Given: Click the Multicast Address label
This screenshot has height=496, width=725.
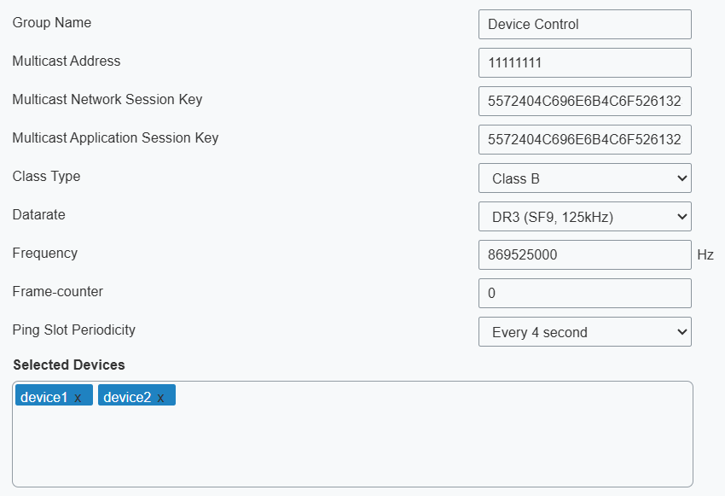Looking at the screenshot, I should coord(67,61).
